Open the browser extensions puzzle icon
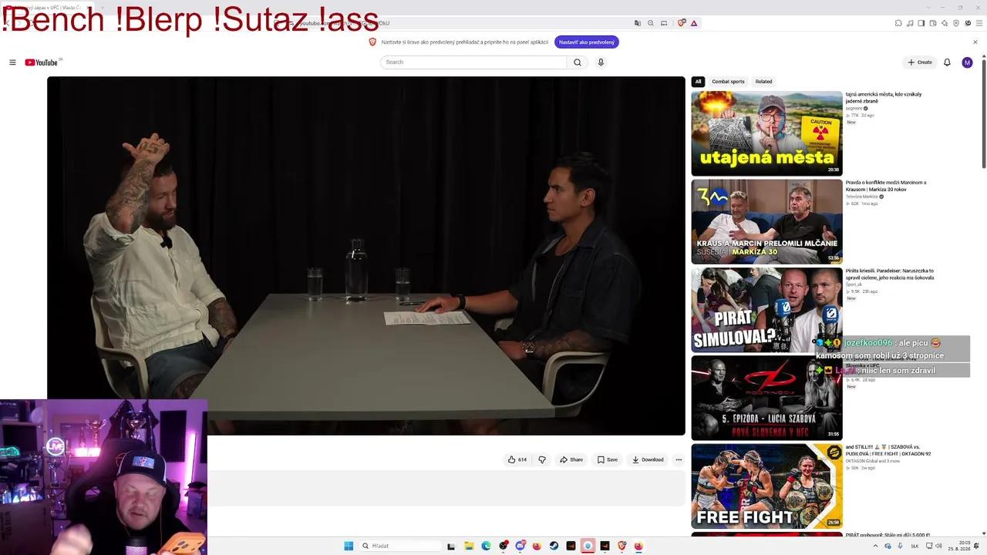This screenshot has height=555, width=987. [x=898, y=23]
